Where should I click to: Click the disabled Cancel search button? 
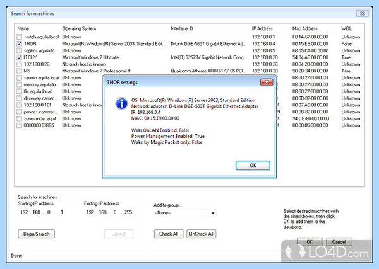point(119,234)
